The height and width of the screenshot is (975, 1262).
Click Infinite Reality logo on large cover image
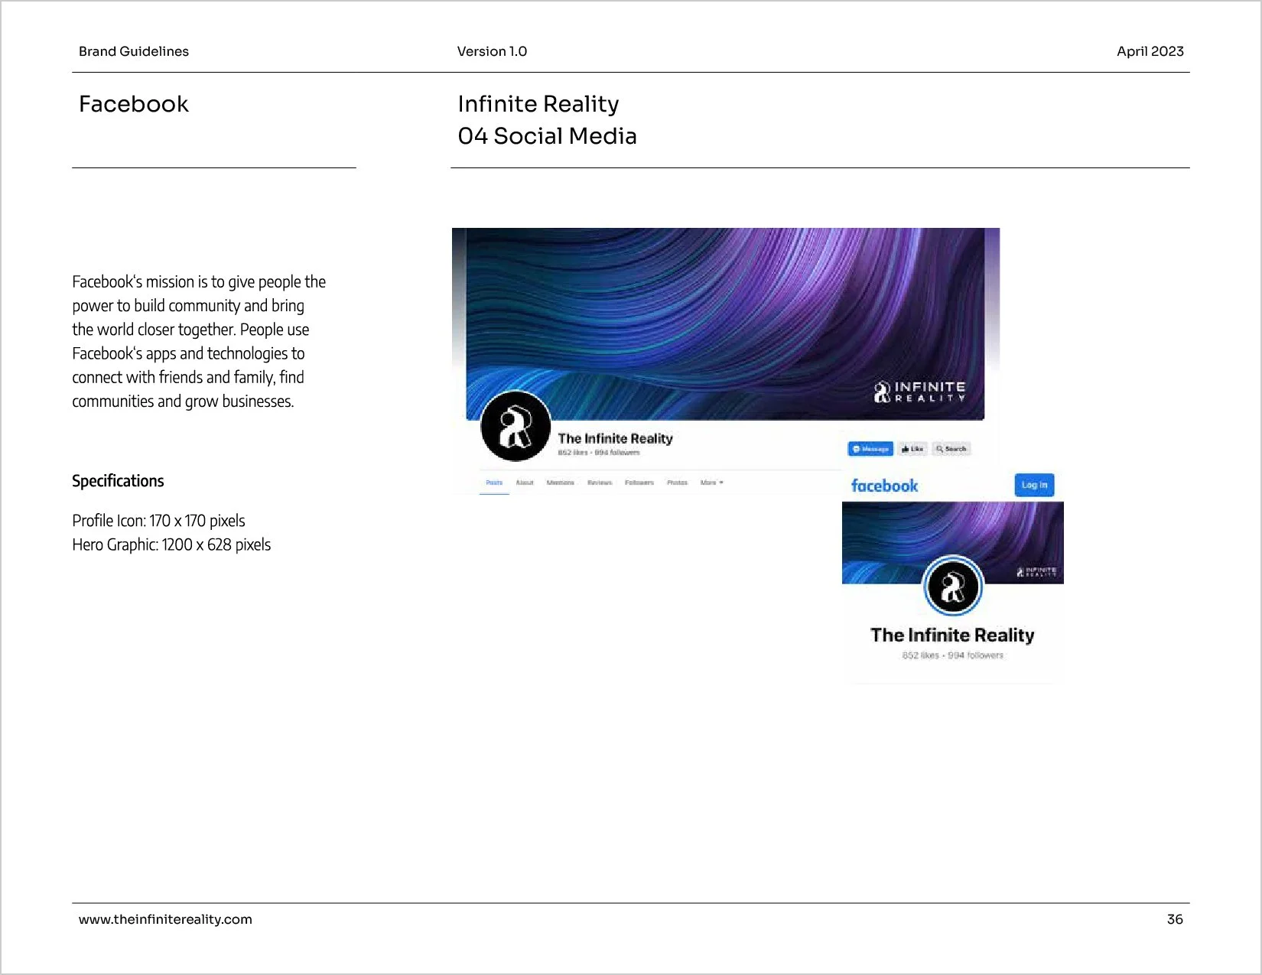(x=920, y=392)
